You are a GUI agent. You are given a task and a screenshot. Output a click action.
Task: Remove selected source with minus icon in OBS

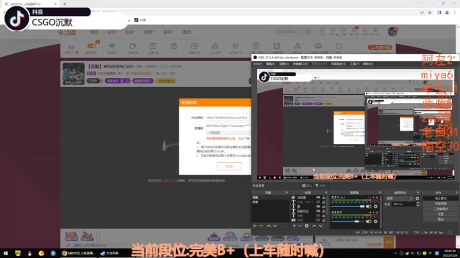tap(300, 226)
